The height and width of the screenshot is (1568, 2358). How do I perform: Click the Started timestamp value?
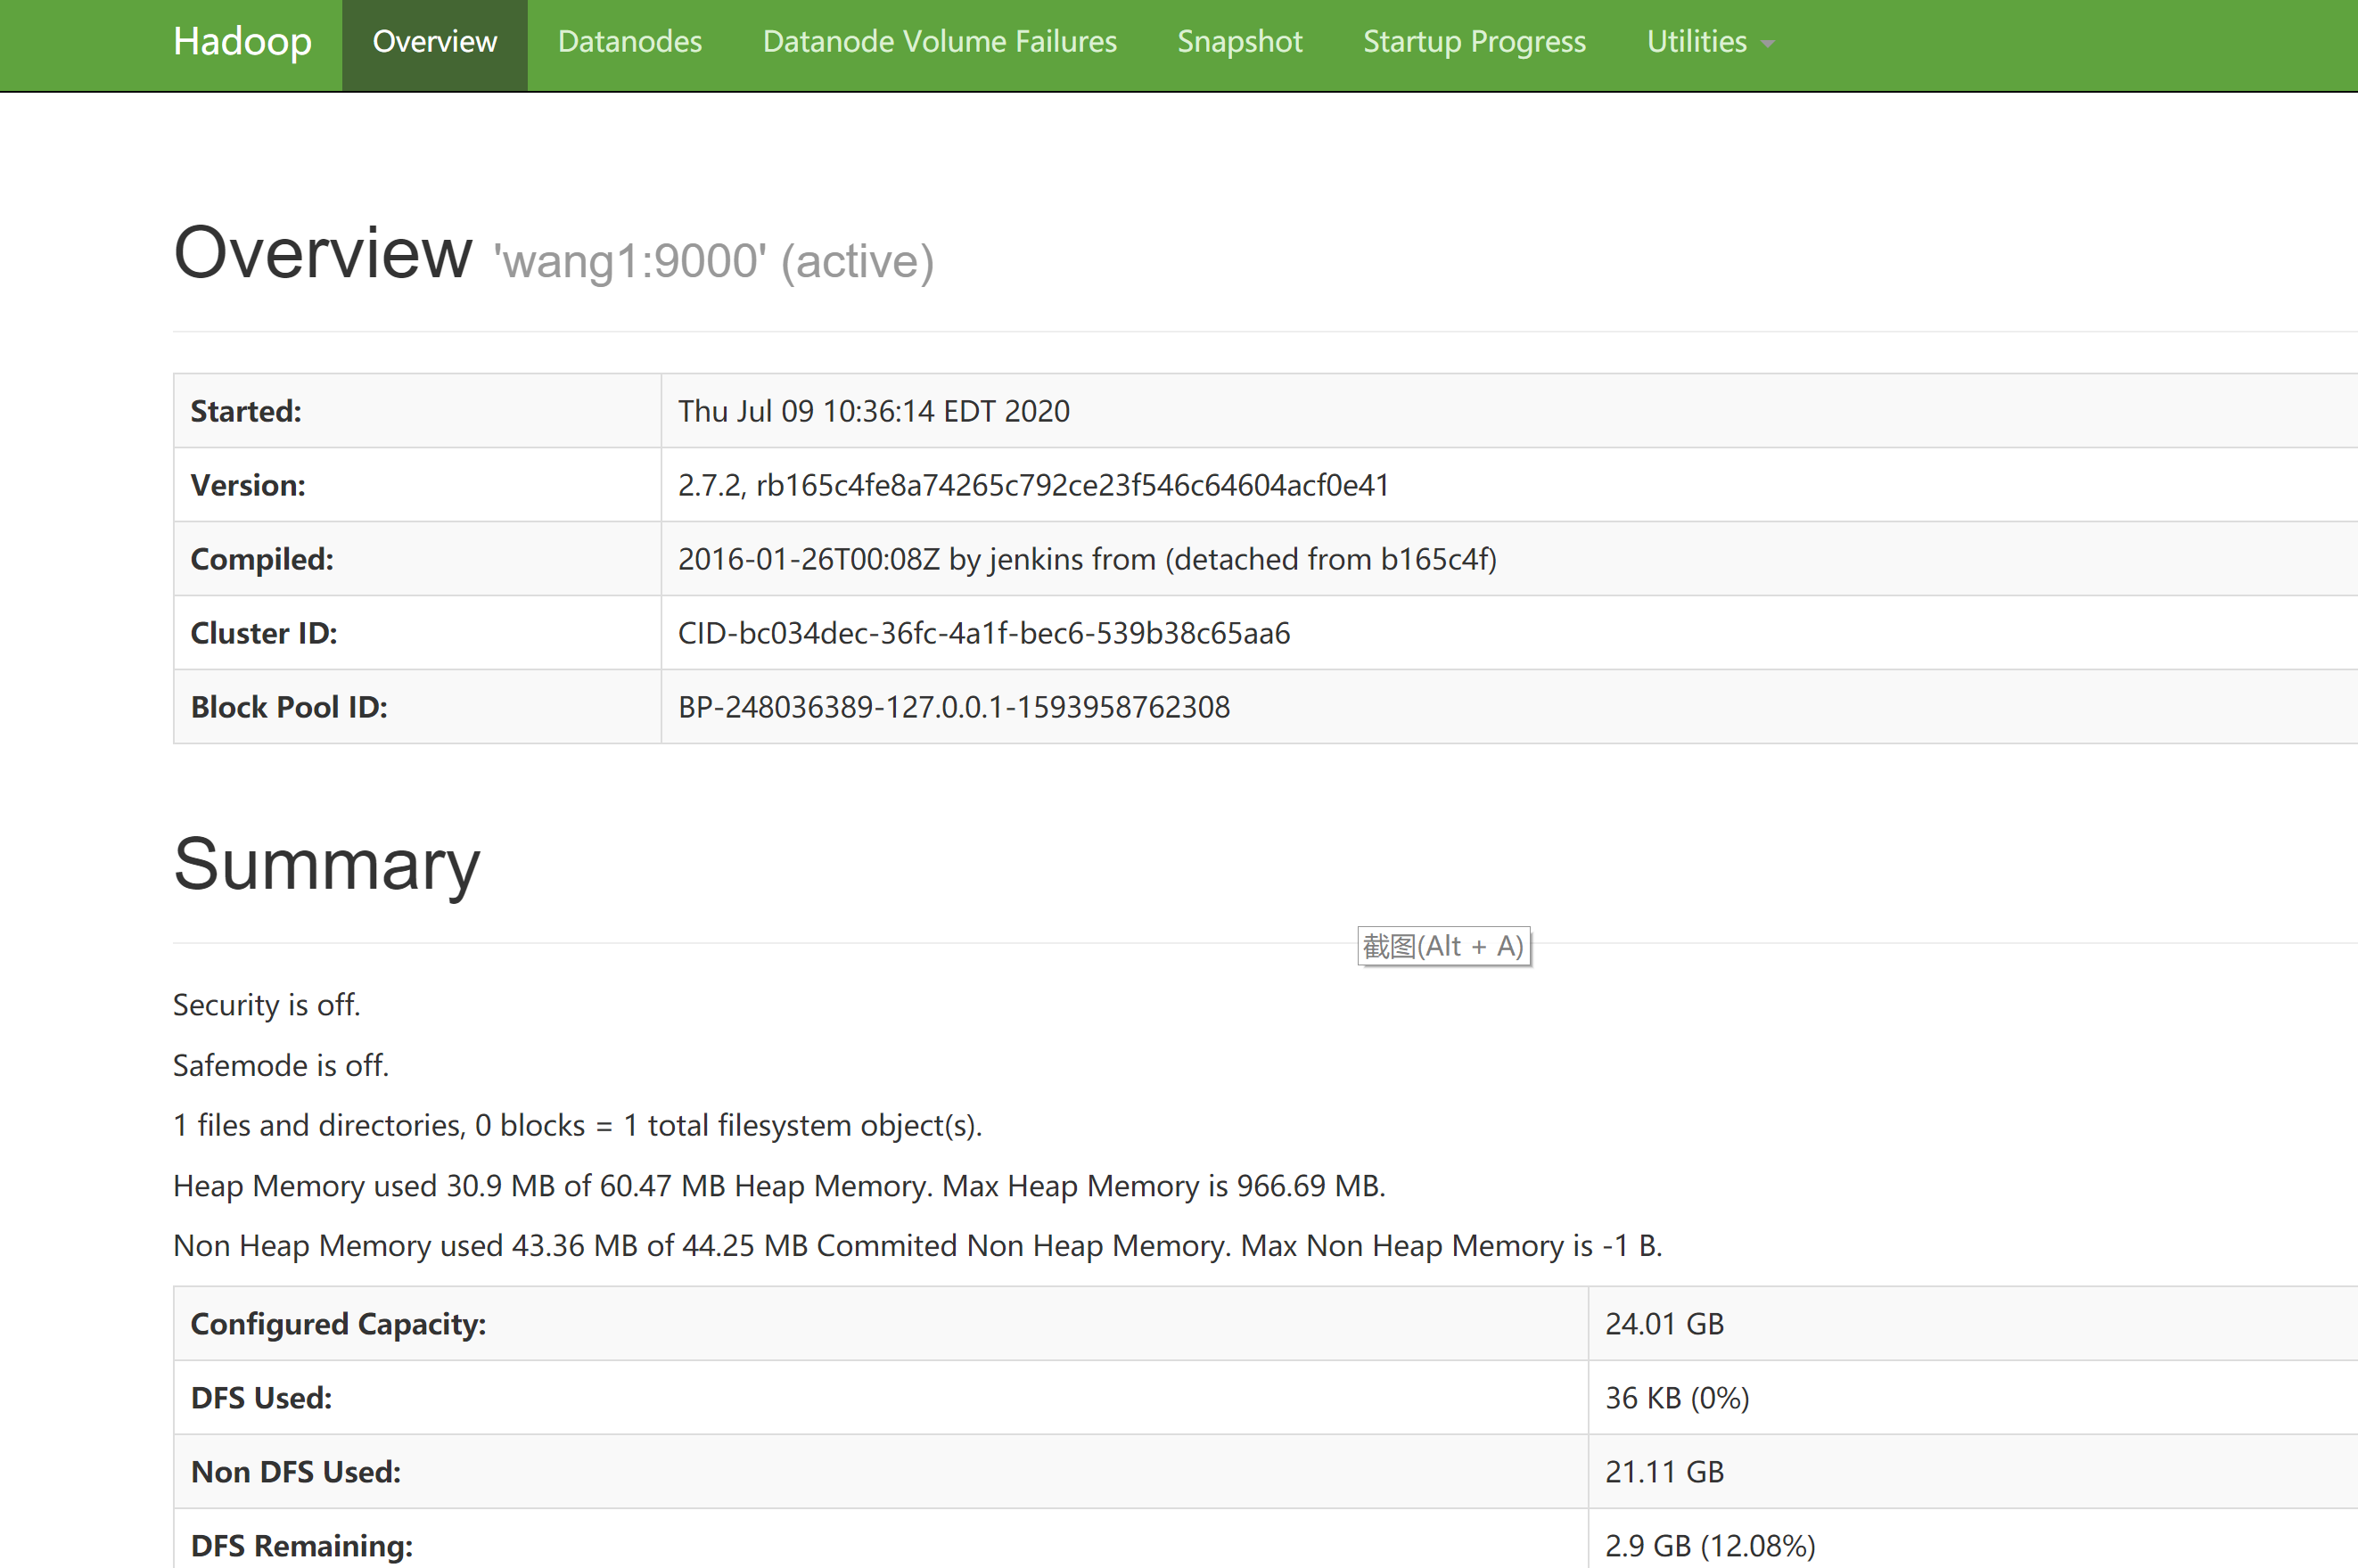(873, 411)
